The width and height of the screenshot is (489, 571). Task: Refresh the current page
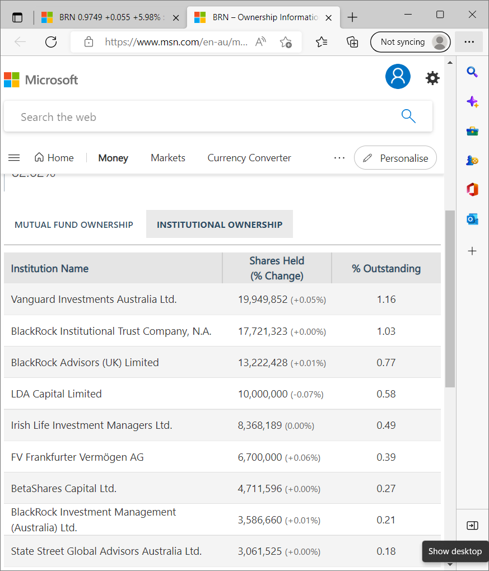click(x=51, y=41)
